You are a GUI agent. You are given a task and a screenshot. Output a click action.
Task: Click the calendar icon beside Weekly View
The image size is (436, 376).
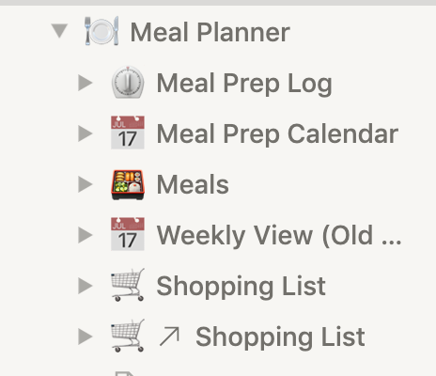(128, 234)
